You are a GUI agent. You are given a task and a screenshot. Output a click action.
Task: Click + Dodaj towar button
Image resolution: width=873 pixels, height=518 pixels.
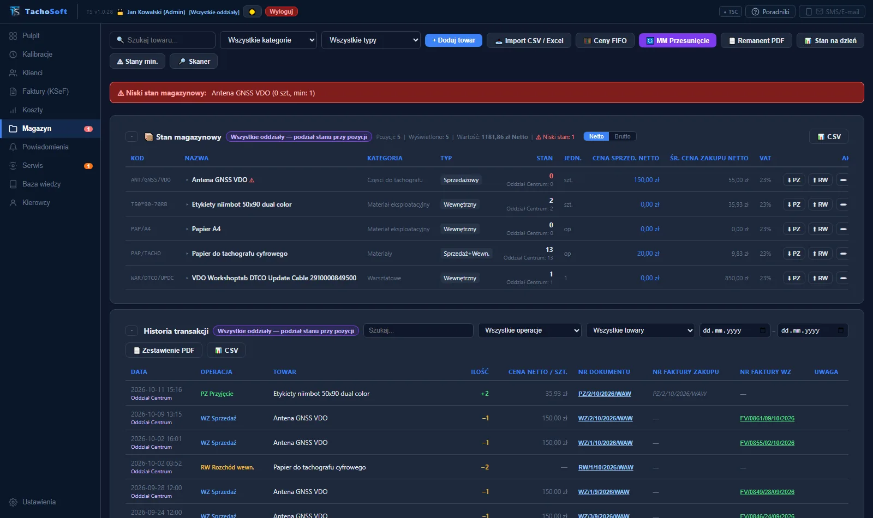(x=453, y=40)
